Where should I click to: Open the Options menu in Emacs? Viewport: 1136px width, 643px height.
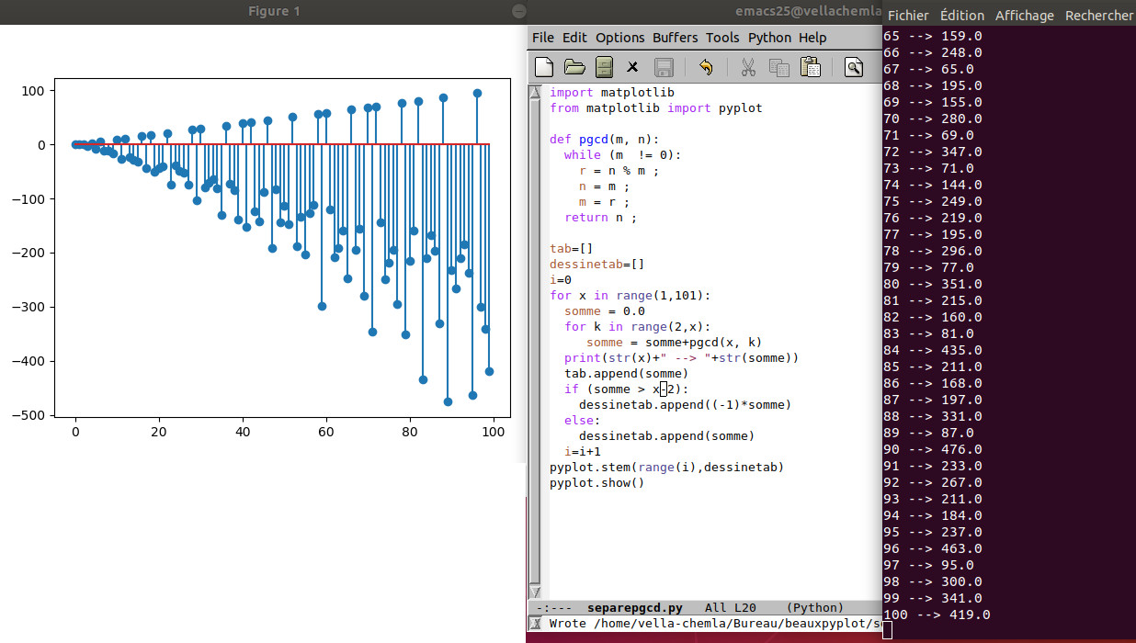(619, 38)
